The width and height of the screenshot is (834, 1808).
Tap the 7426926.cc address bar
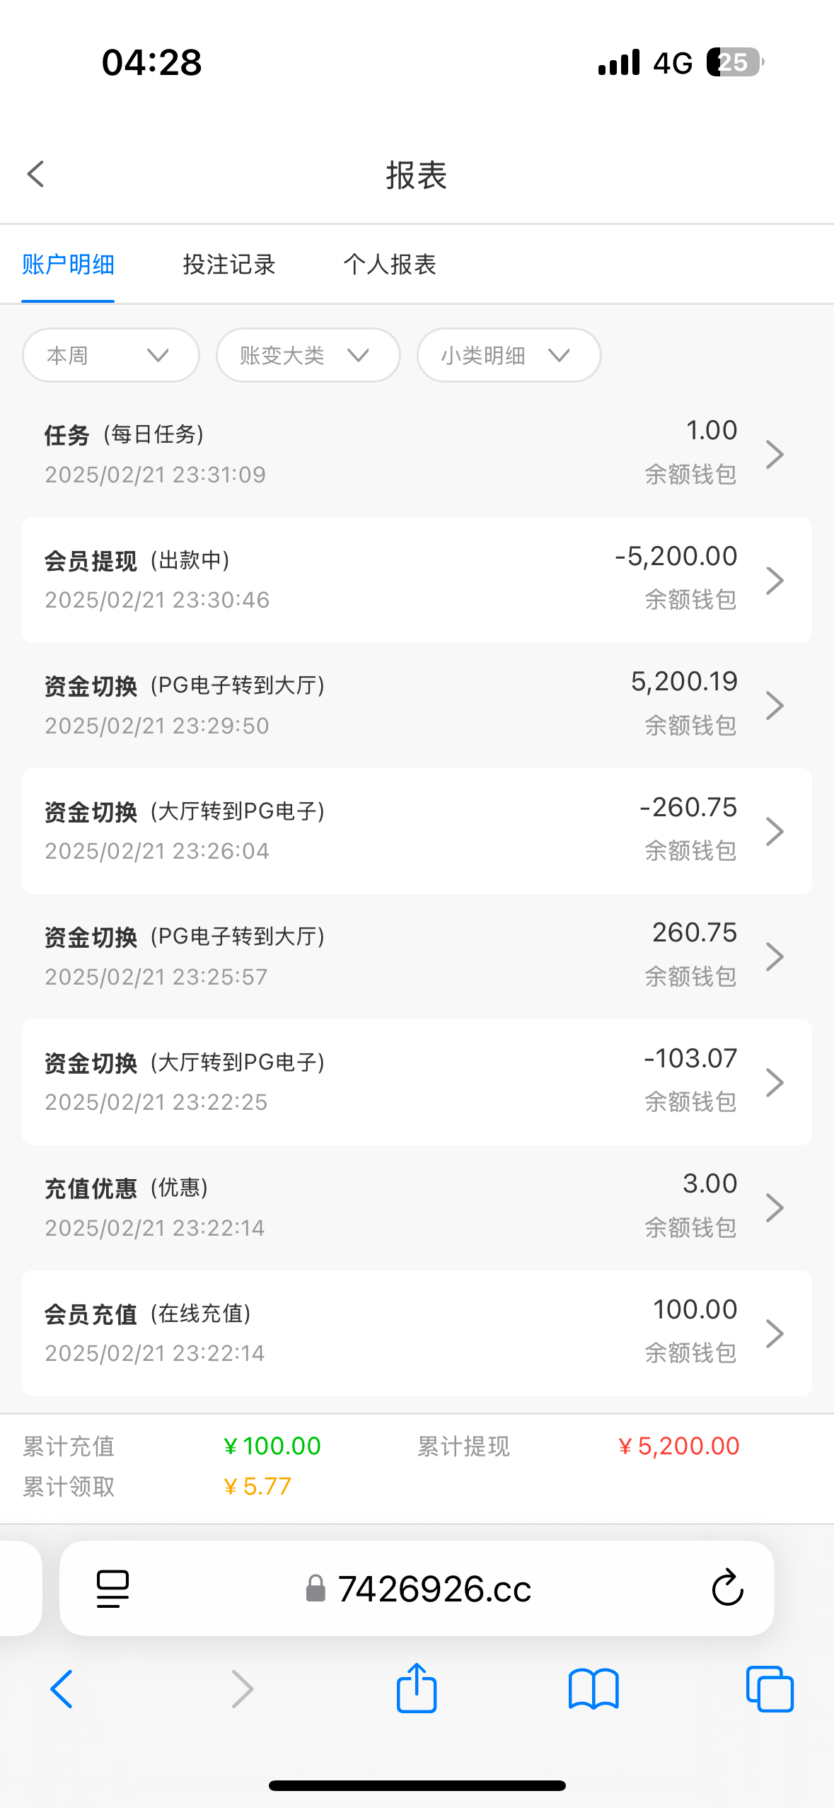(434, 1589)
